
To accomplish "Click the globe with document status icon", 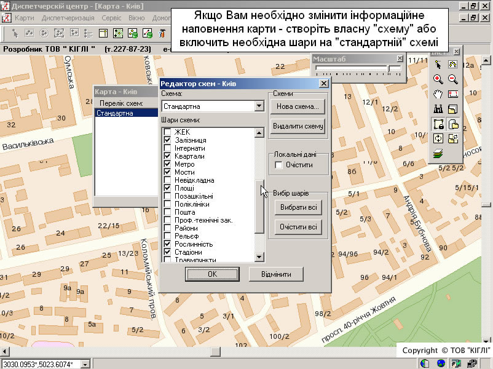I will tap(425, 363).
